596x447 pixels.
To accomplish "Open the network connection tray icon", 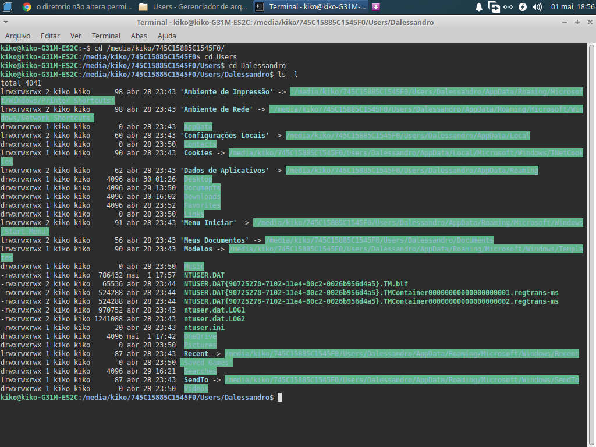I will (508, 7).
